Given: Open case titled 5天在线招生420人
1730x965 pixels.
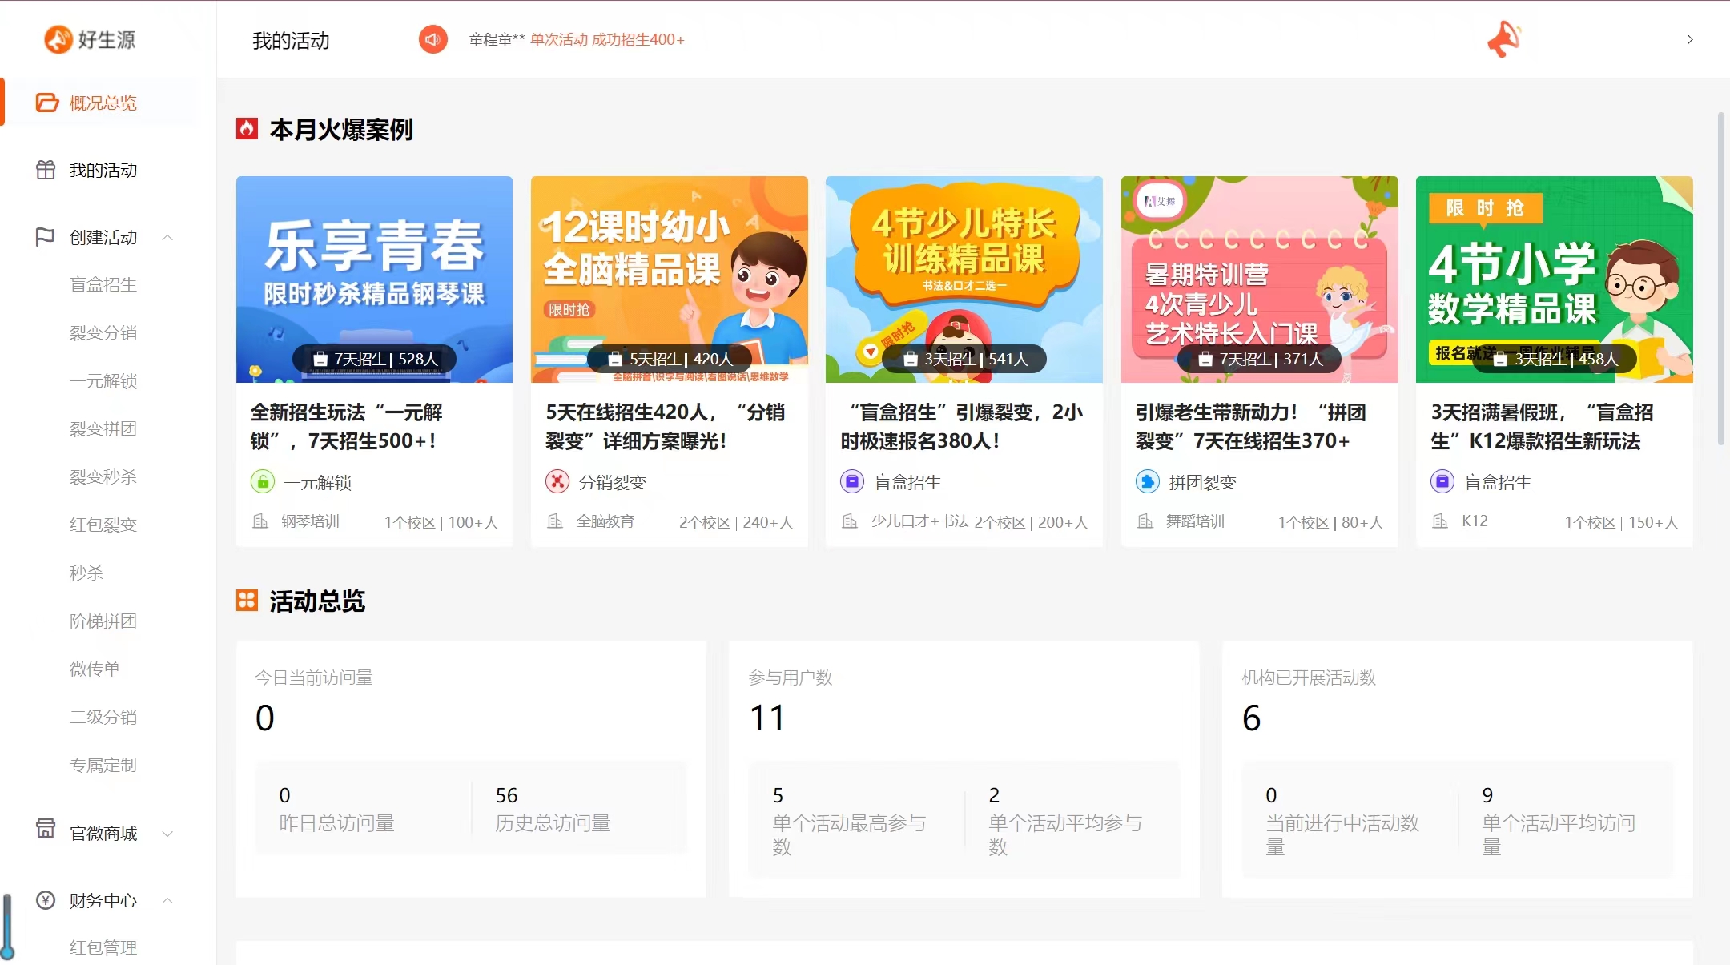Looking at the screenshot, I should point(665,426).
